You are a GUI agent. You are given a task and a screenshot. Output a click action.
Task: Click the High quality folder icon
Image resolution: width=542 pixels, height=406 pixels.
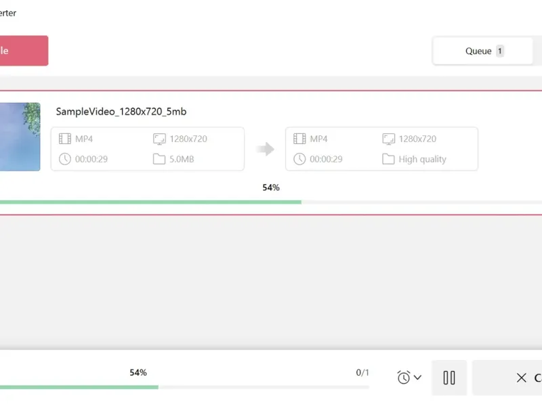coord(388,159)
